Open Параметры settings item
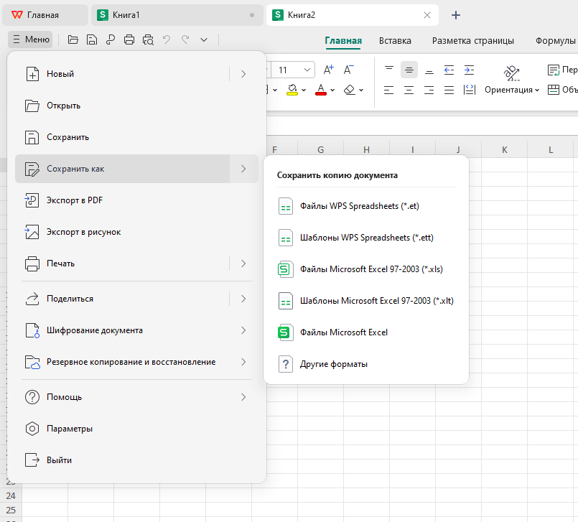578x522 pixels. pyautogui.click(x=136, y=429)
